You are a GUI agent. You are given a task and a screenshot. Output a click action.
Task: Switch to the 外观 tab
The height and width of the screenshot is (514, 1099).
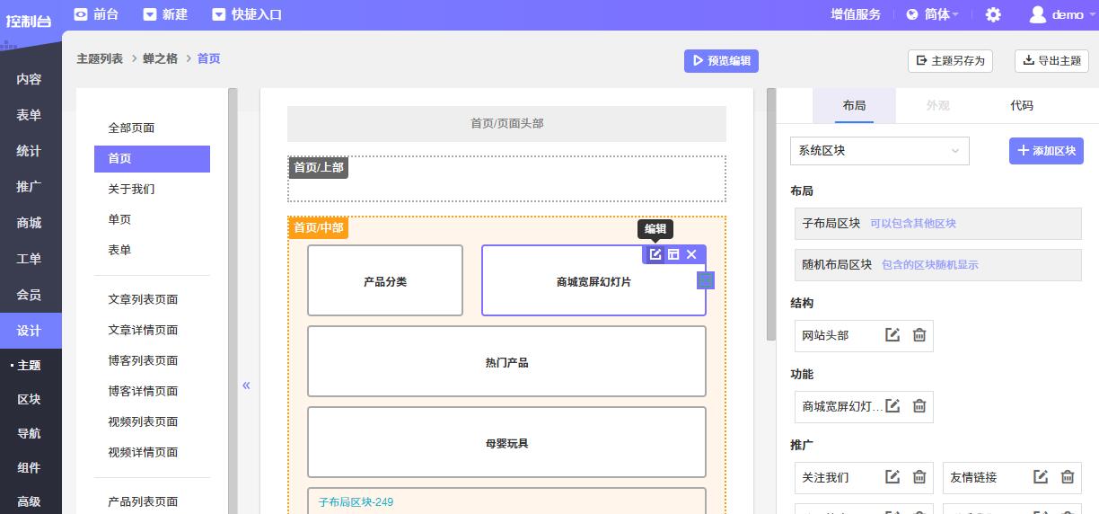937,105
